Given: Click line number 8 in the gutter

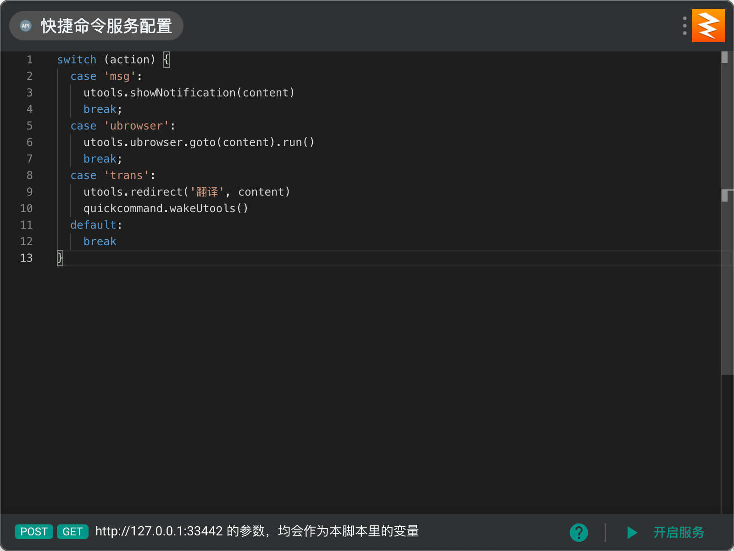Looking at the screenshot, I should pos(29,175).
